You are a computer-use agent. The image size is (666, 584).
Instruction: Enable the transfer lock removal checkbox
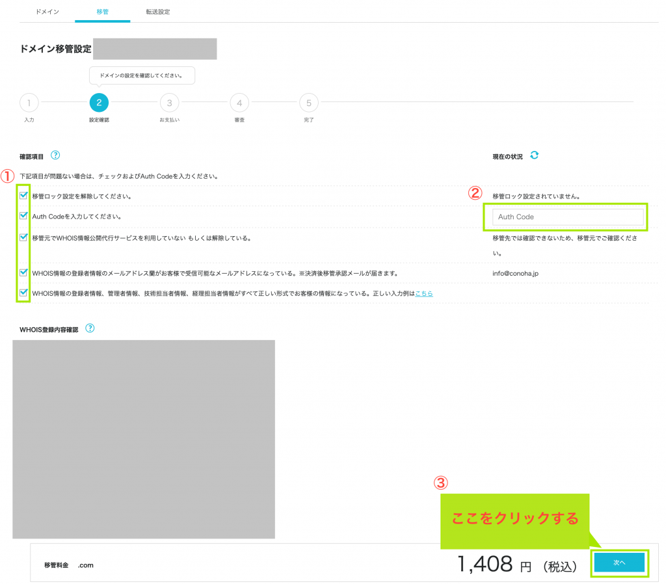pos(23,194)
